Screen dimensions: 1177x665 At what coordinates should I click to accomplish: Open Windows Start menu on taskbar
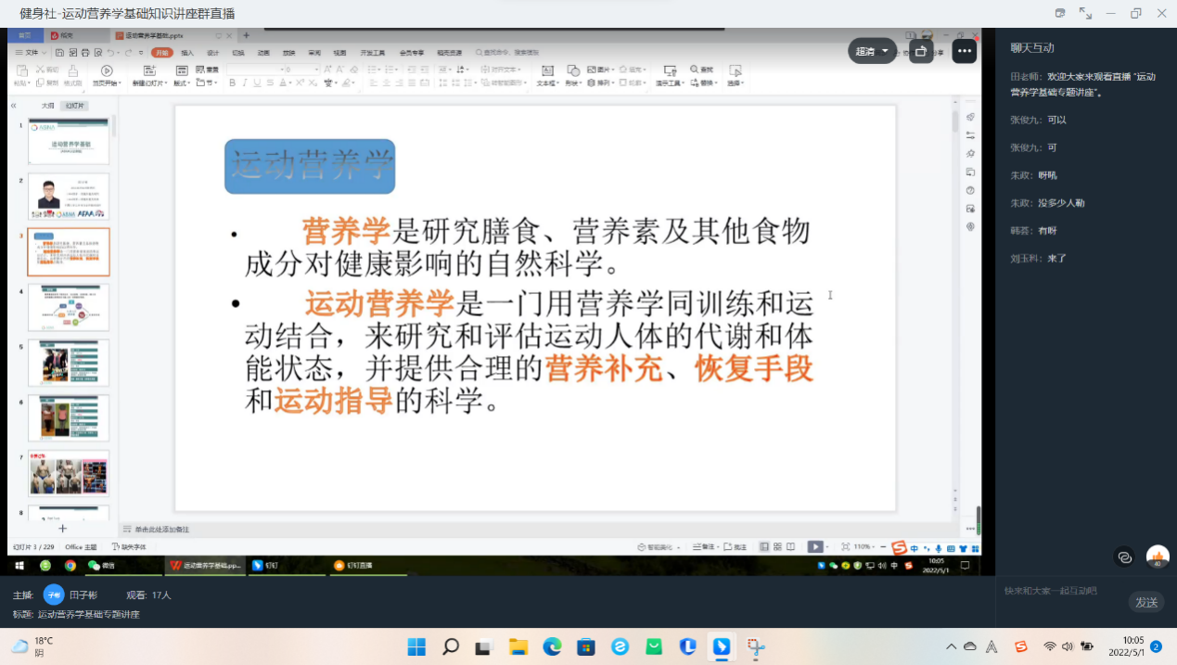tap(416, 646)
